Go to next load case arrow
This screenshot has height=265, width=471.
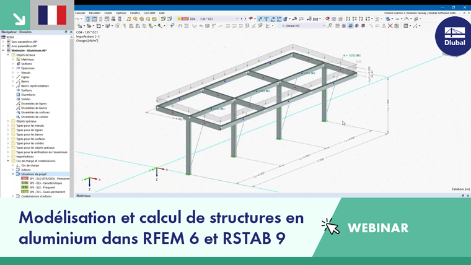point(245,19)
